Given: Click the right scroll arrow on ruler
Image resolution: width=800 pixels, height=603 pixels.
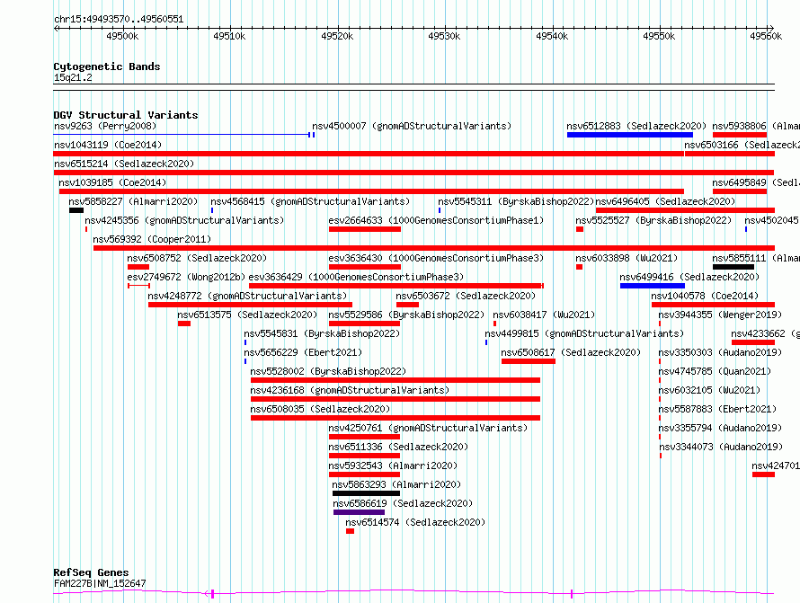Looking at the screenshot, I should pos(771,29).
